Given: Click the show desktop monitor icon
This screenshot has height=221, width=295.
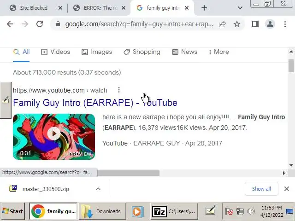Looking at the screenshot, I should coord(290,211).
